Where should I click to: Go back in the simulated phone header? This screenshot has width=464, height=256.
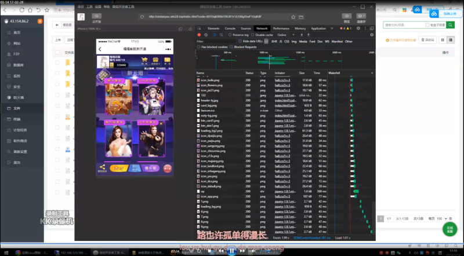click(x=100, y=49)
